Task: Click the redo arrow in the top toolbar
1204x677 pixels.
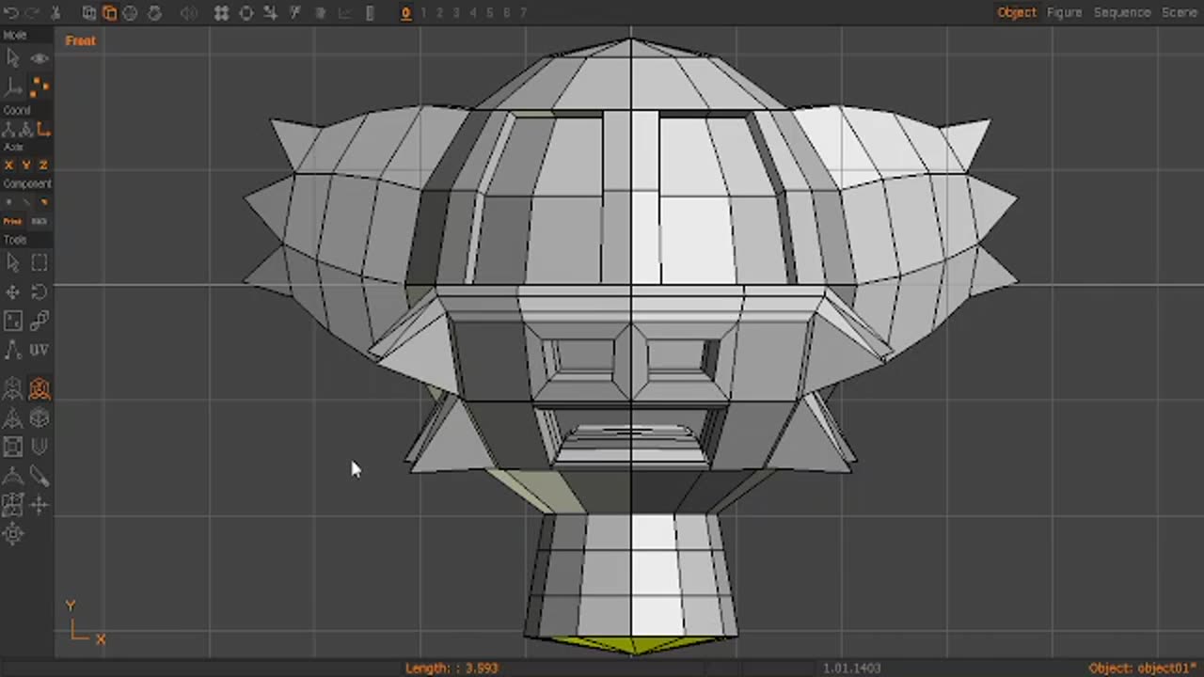Action: 34,13
